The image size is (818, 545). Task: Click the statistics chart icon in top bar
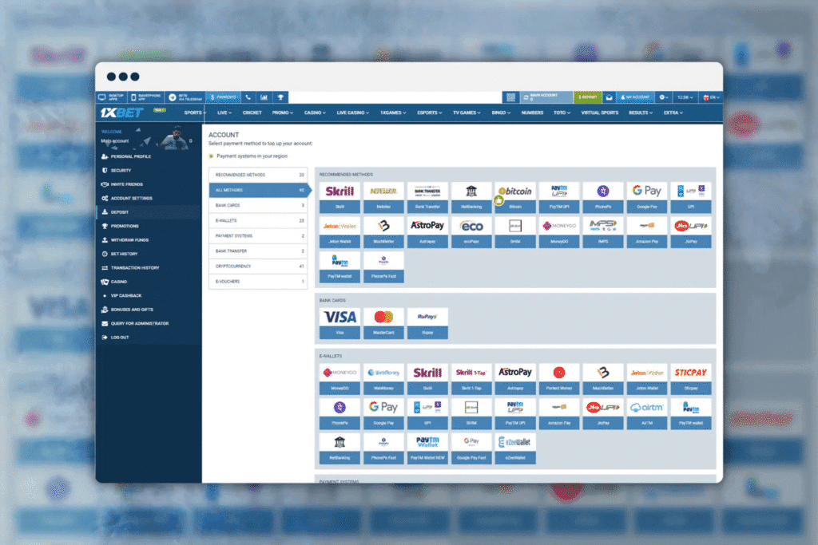pos(264,97)
